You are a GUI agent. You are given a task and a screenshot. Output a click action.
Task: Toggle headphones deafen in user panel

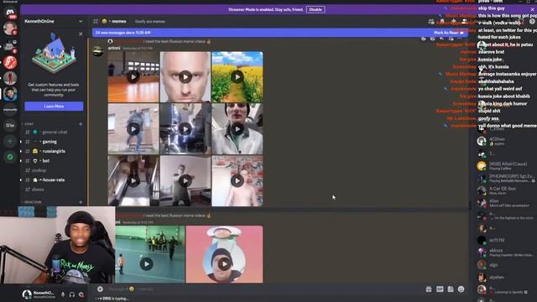[72, 294]
